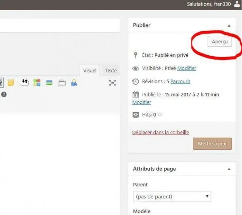Click the up-down arrows toolbar icon
Image resolution: width=242 pixels, height=215 pixels.
pyautogui.click(x=25, y=82)
